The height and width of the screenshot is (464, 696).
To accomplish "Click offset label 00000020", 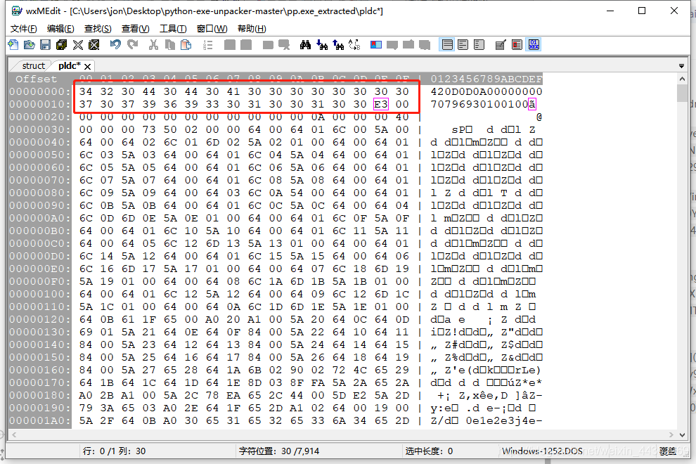I will 39,117.
